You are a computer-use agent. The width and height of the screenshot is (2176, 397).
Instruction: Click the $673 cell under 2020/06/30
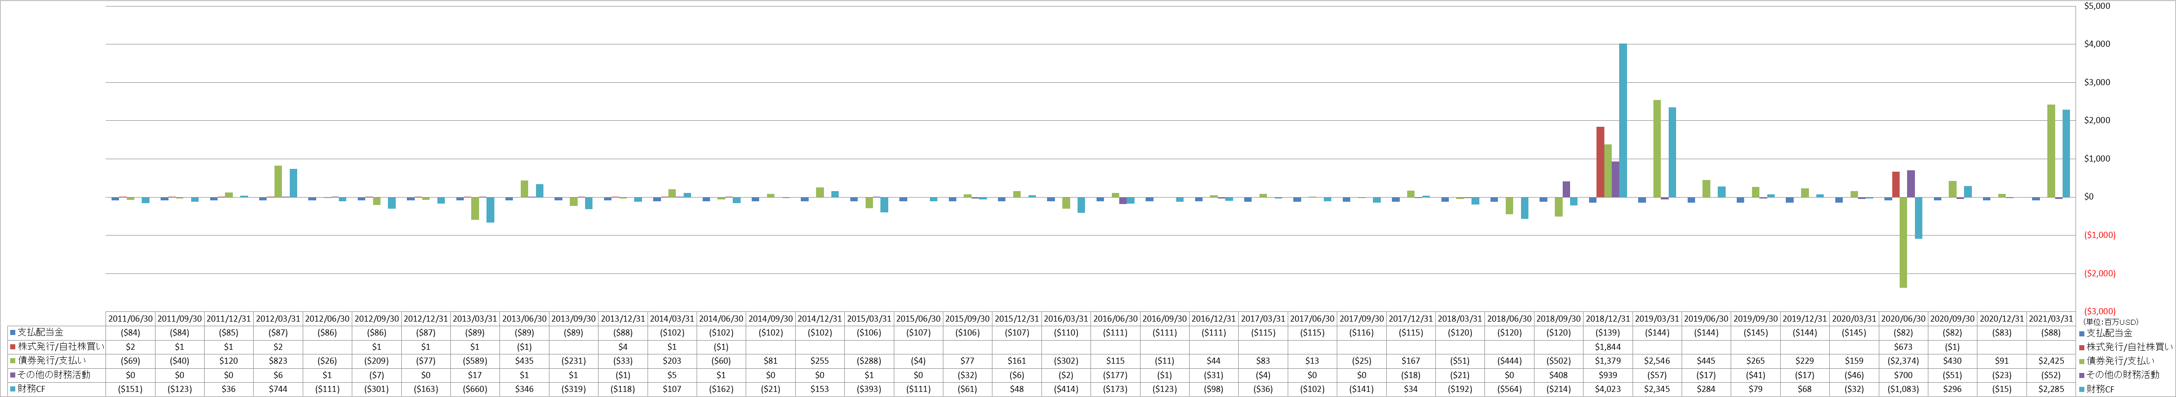click(x=1903, y=347)
